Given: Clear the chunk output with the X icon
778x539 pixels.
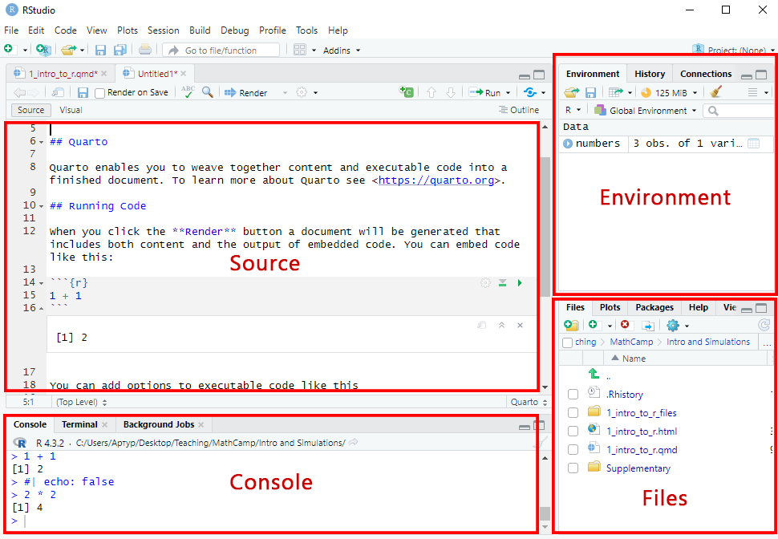Looking at the screenshot, I should (520, 325).
